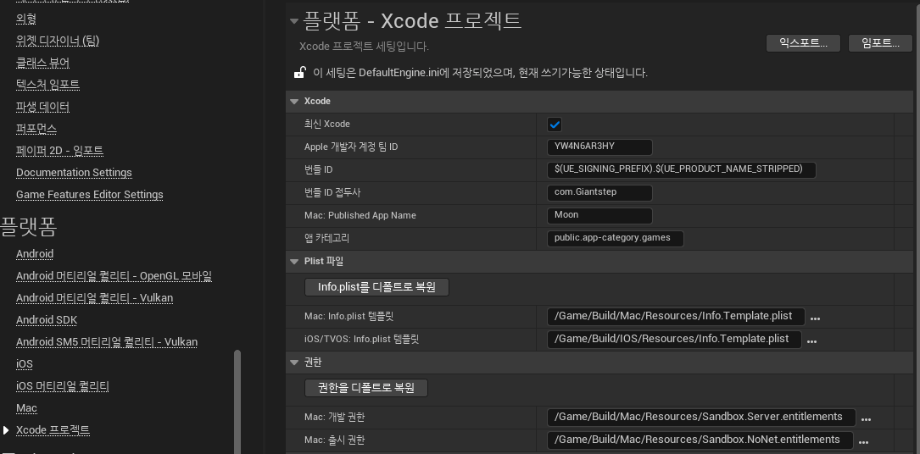This screenshot has height=454, width=920.
Task: Click the Apple 개발자 계정 팀 ID label
Action: [x=351, y=147]
